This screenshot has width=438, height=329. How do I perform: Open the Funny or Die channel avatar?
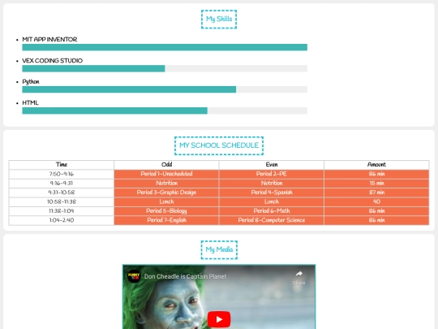[134, 276]
